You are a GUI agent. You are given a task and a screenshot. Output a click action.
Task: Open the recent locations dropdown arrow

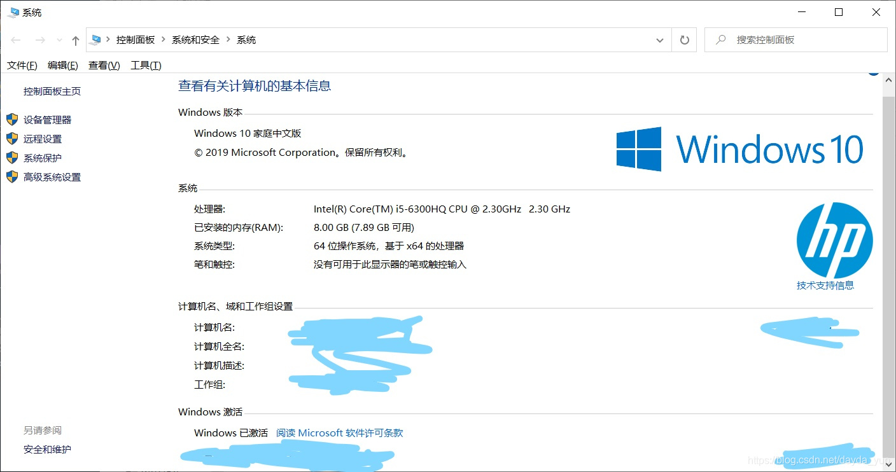click(x=60, y=40)
